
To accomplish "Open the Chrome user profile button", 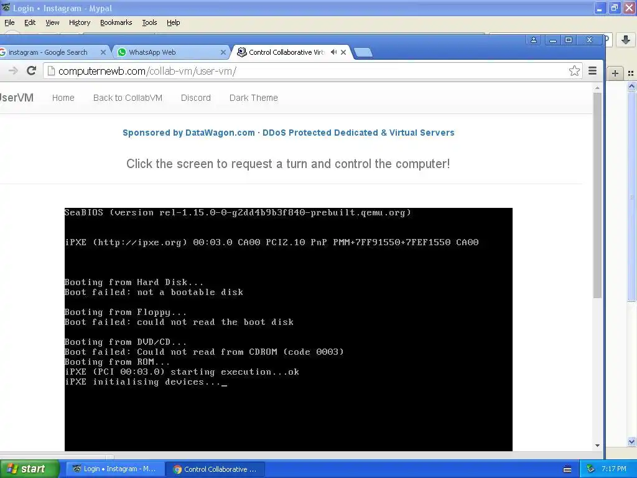I will 534,40.
